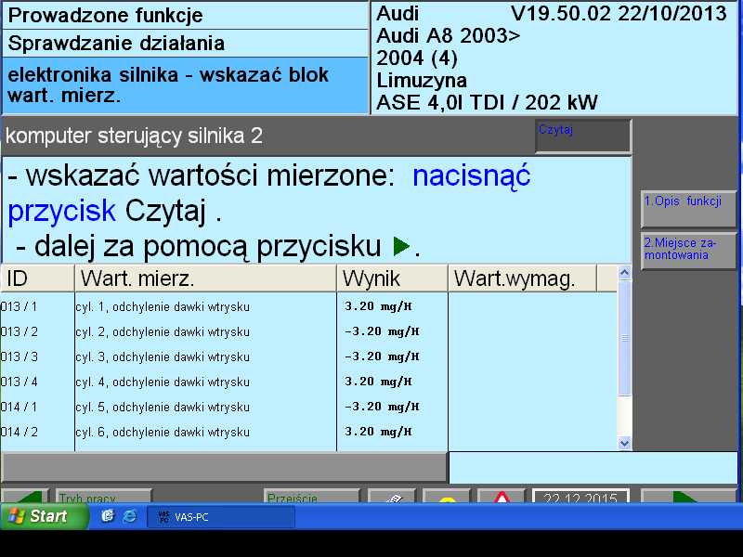Click Show Desktop quick launch icon

[x=108, y=516]
